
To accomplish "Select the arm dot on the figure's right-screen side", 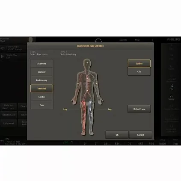I will 96,84.
